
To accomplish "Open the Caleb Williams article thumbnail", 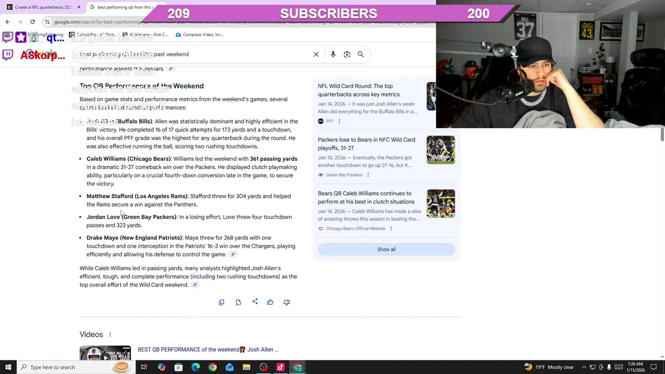I will click(441, 204).
